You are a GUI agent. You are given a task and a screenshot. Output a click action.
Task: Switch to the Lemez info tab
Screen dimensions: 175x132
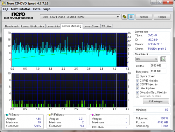point(53,26)
